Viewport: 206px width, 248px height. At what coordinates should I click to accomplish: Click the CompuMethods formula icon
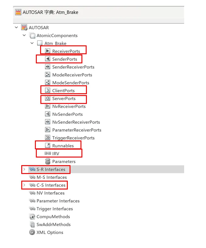coord(32,217)
